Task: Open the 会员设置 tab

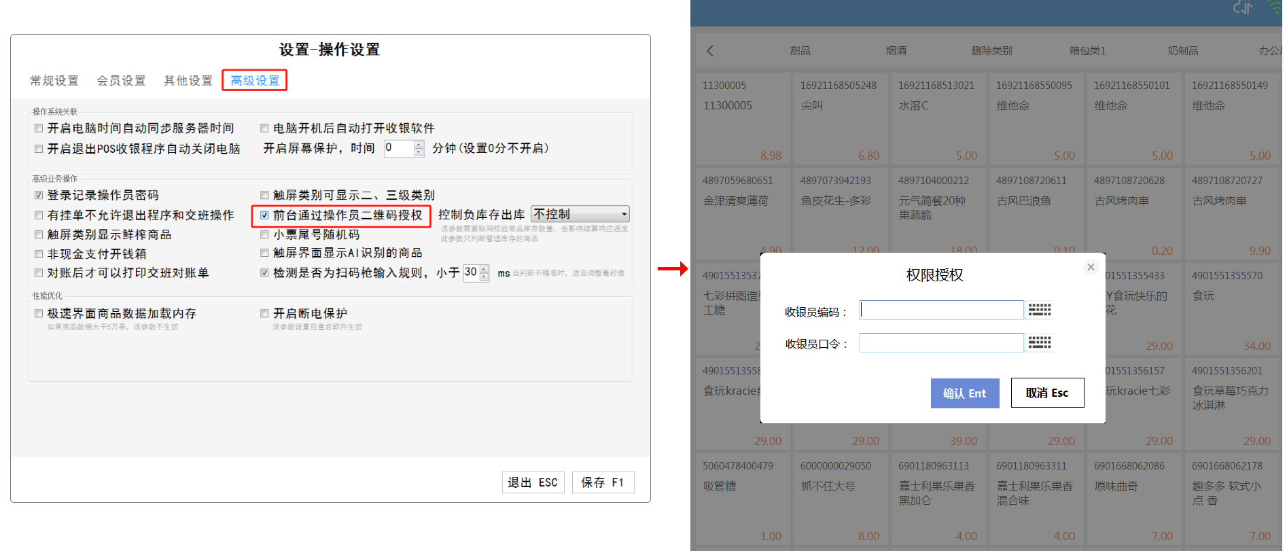Action: tap(121, 81)
